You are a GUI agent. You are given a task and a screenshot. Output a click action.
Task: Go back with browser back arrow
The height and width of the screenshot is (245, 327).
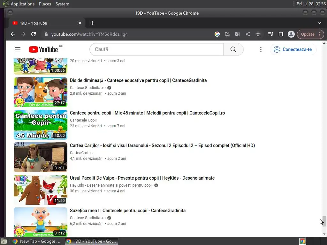tap(13, 34)
